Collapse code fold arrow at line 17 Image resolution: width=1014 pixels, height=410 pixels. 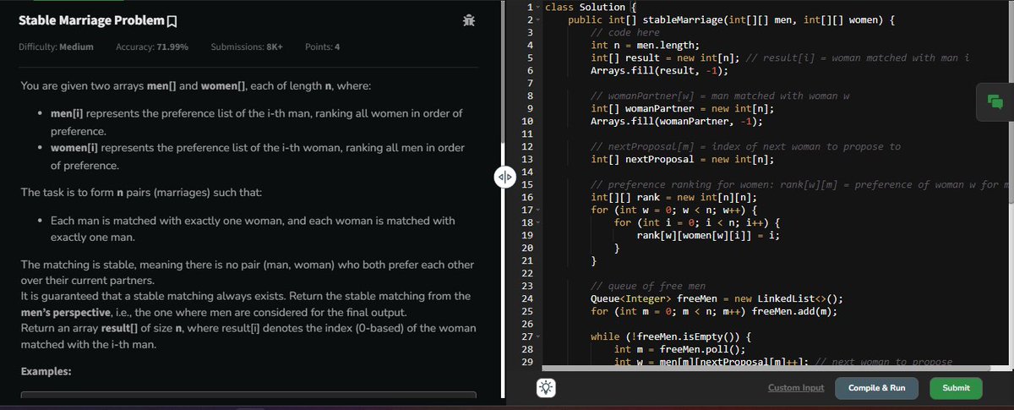[537, 210]
